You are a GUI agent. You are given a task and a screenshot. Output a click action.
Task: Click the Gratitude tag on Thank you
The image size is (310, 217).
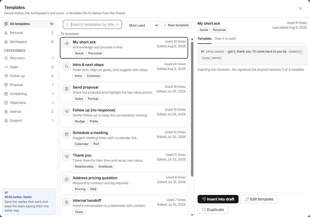click(105, 167)
